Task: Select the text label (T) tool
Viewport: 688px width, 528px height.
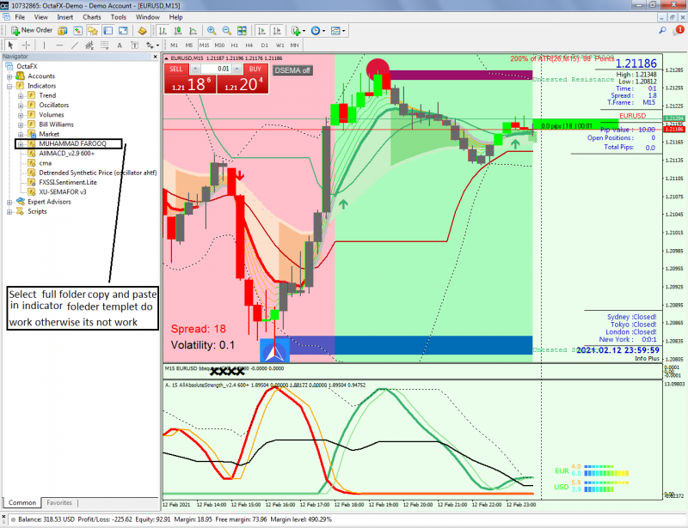Action: click(x=135, y=46)
